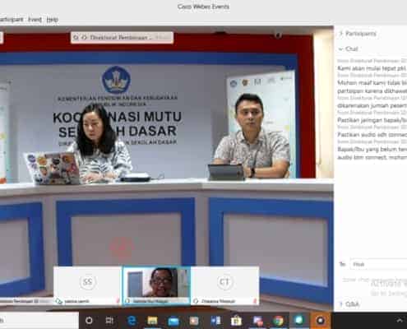The width and height of the screenshot is (407, 329).
Task: Open the Word icon on the taskbar
Action: point(215,321)
